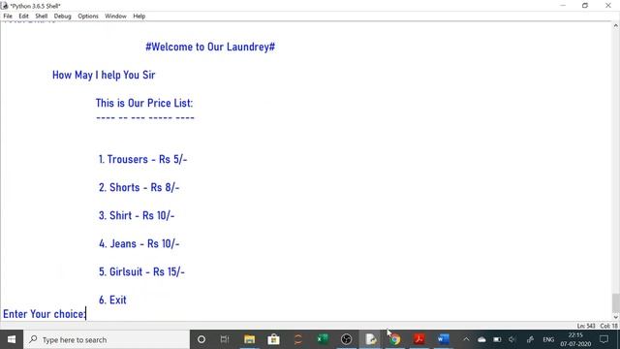
Task: Click the '6. Exit' line
Action: pos(112,300)
